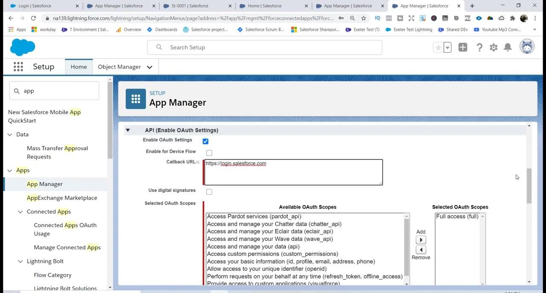Open the Setup gear icon
The width and height of the screenshot is (546, 293).
tap(494, 47)
